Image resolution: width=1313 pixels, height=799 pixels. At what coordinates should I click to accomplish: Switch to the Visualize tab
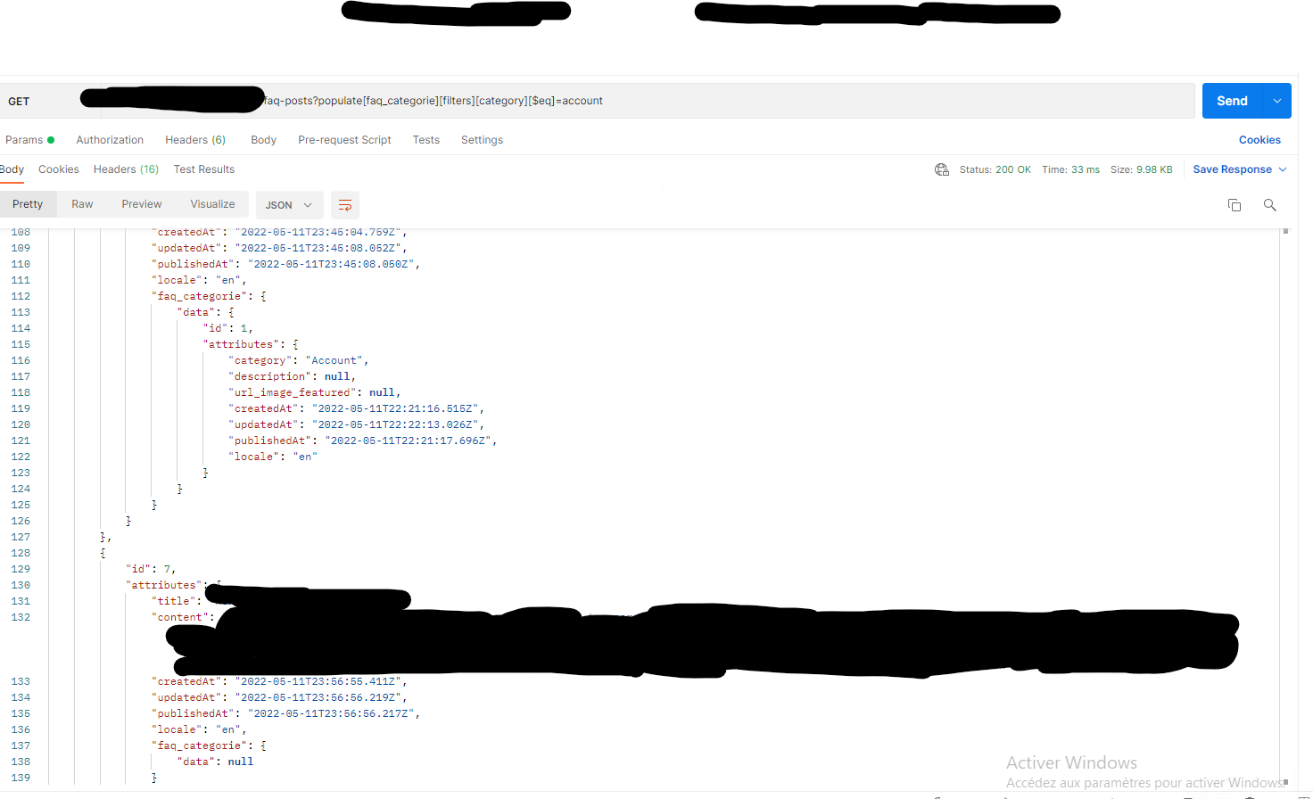pos(211,203)
